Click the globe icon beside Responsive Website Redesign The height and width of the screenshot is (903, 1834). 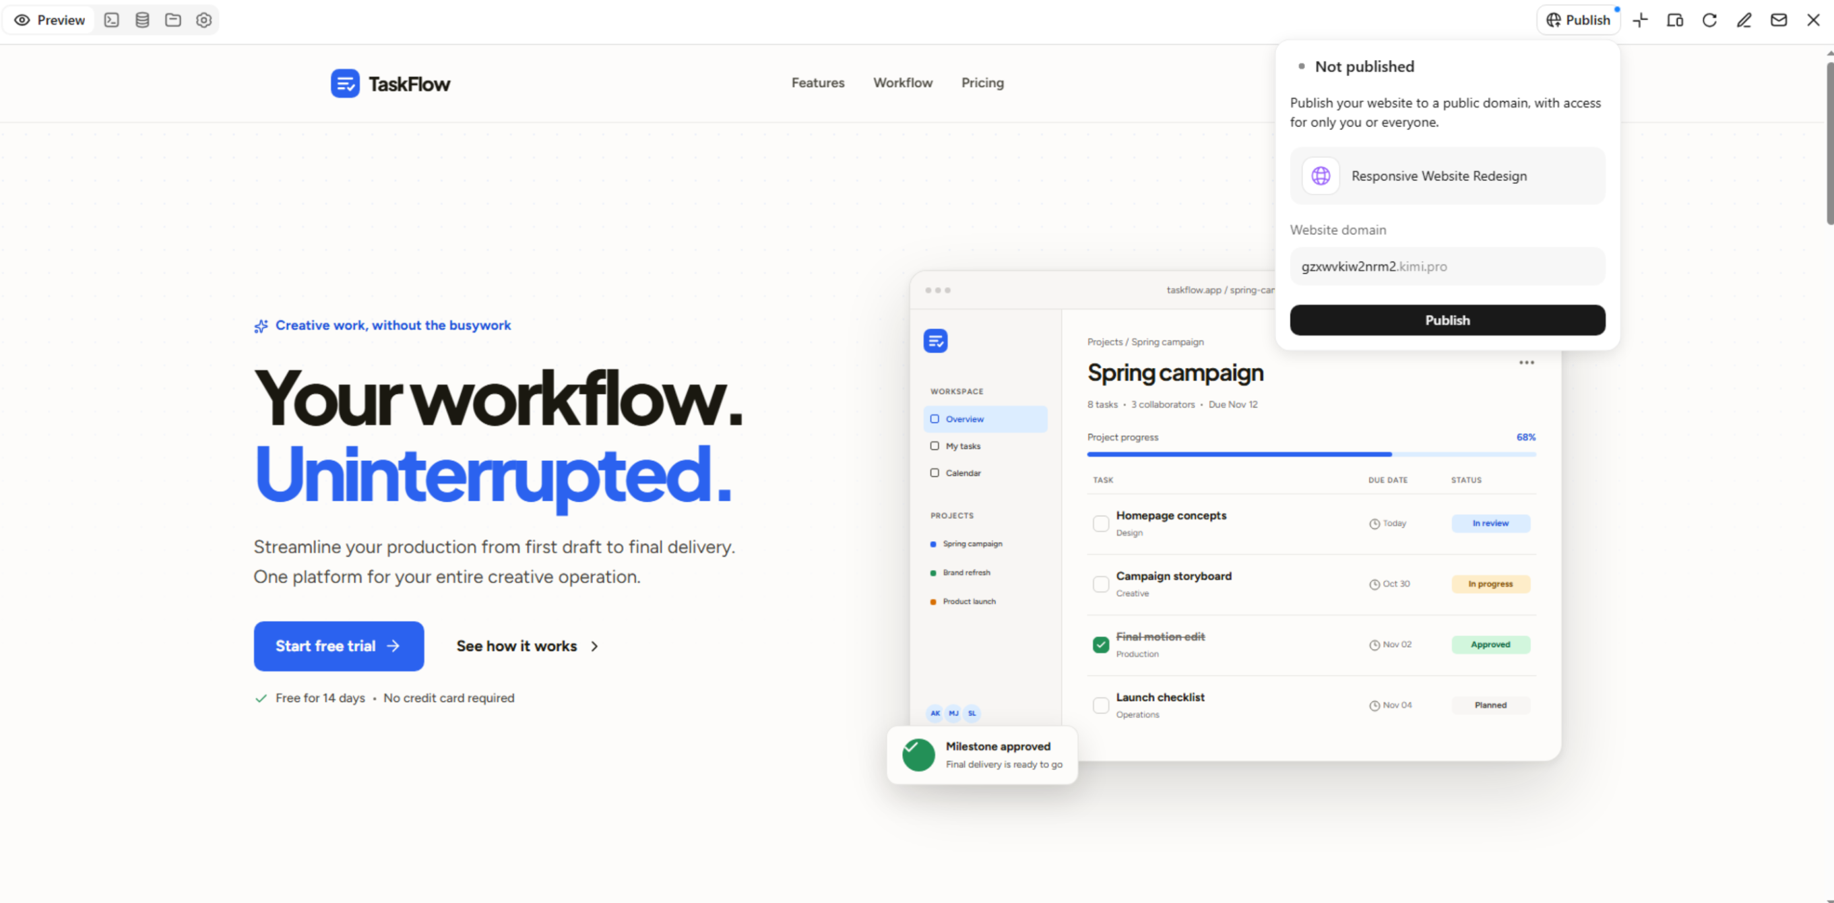point(1321,176)
